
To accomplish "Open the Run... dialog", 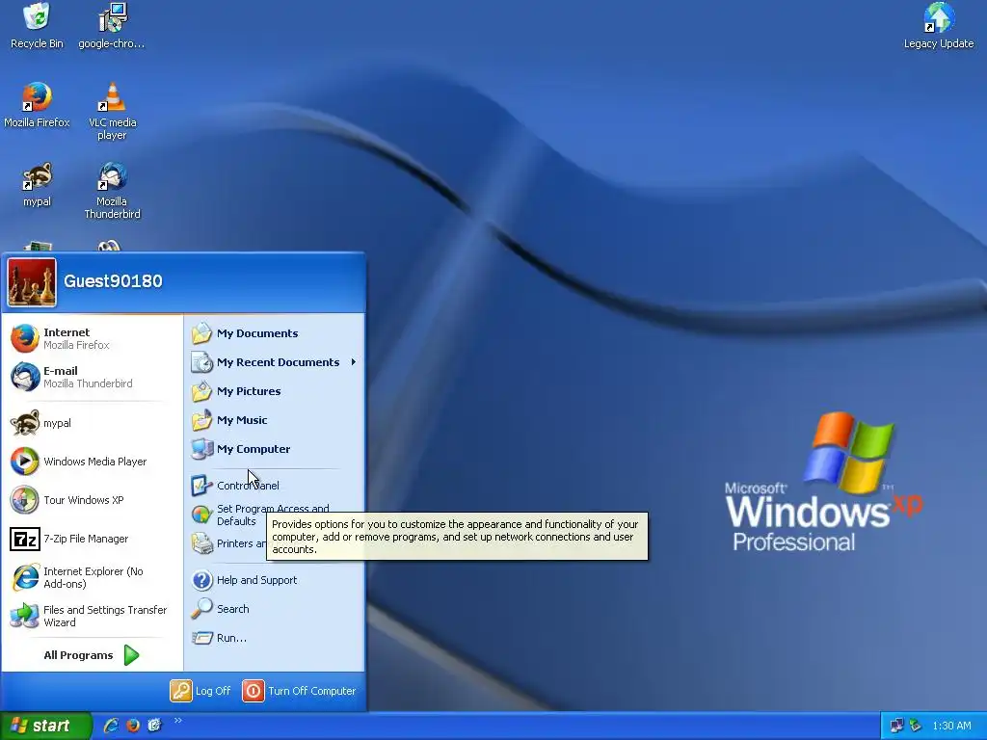I will (x=274, y=638).
